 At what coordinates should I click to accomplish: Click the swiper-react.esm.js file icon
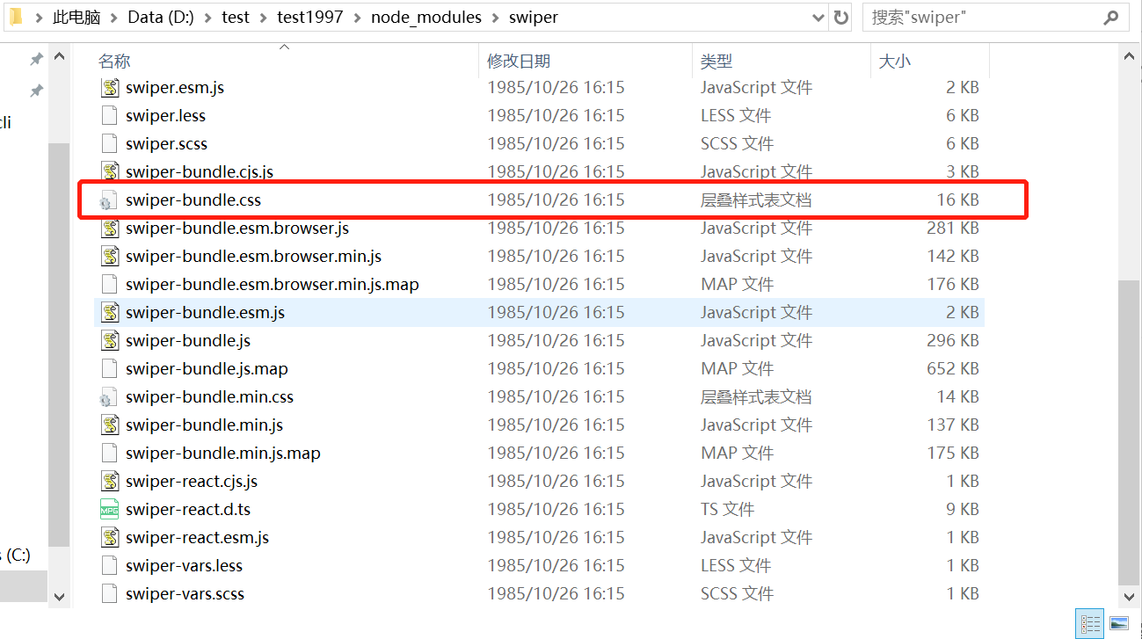109,538
